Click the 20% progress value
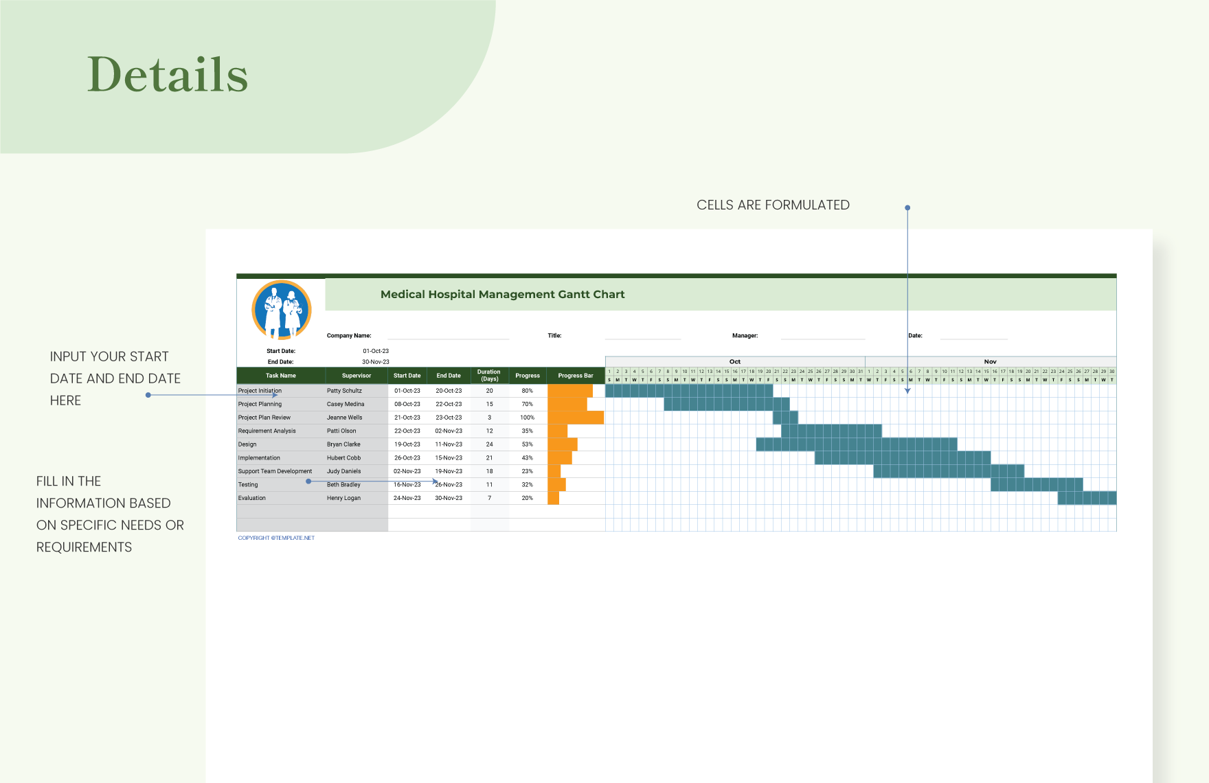Image resolution: width=1209 pixels, height=783 pixels. [x=528, y=498]
